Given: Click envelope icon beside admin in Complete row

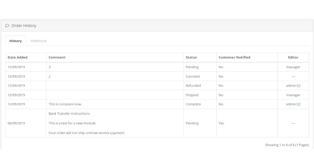Looking at the screenshot, I should 299,104.
